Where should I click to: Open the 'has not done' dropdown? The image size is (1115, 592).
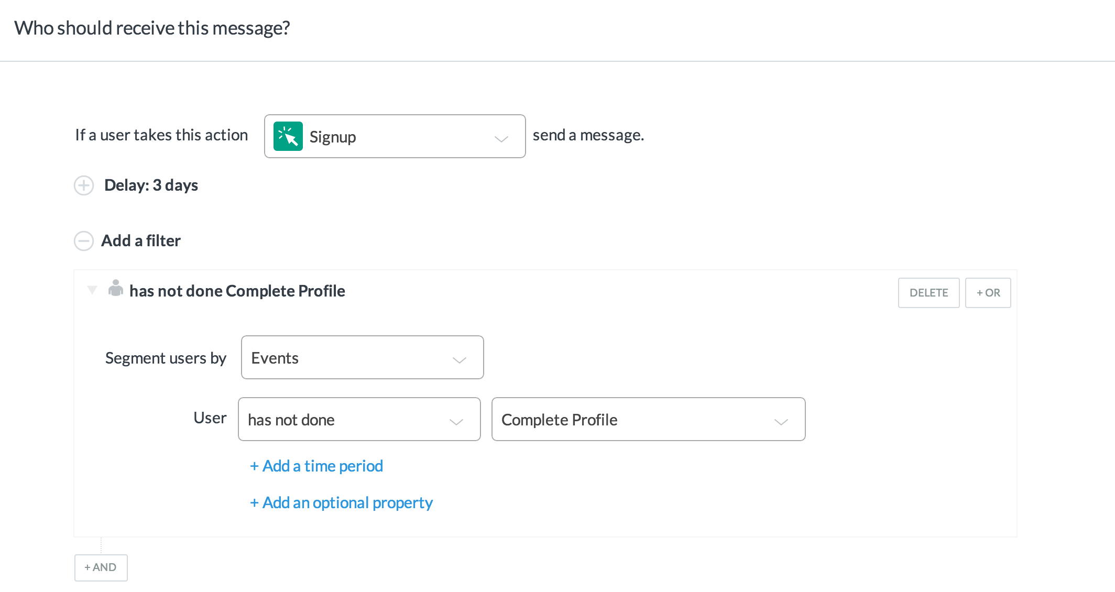click(x=358, y=420)
